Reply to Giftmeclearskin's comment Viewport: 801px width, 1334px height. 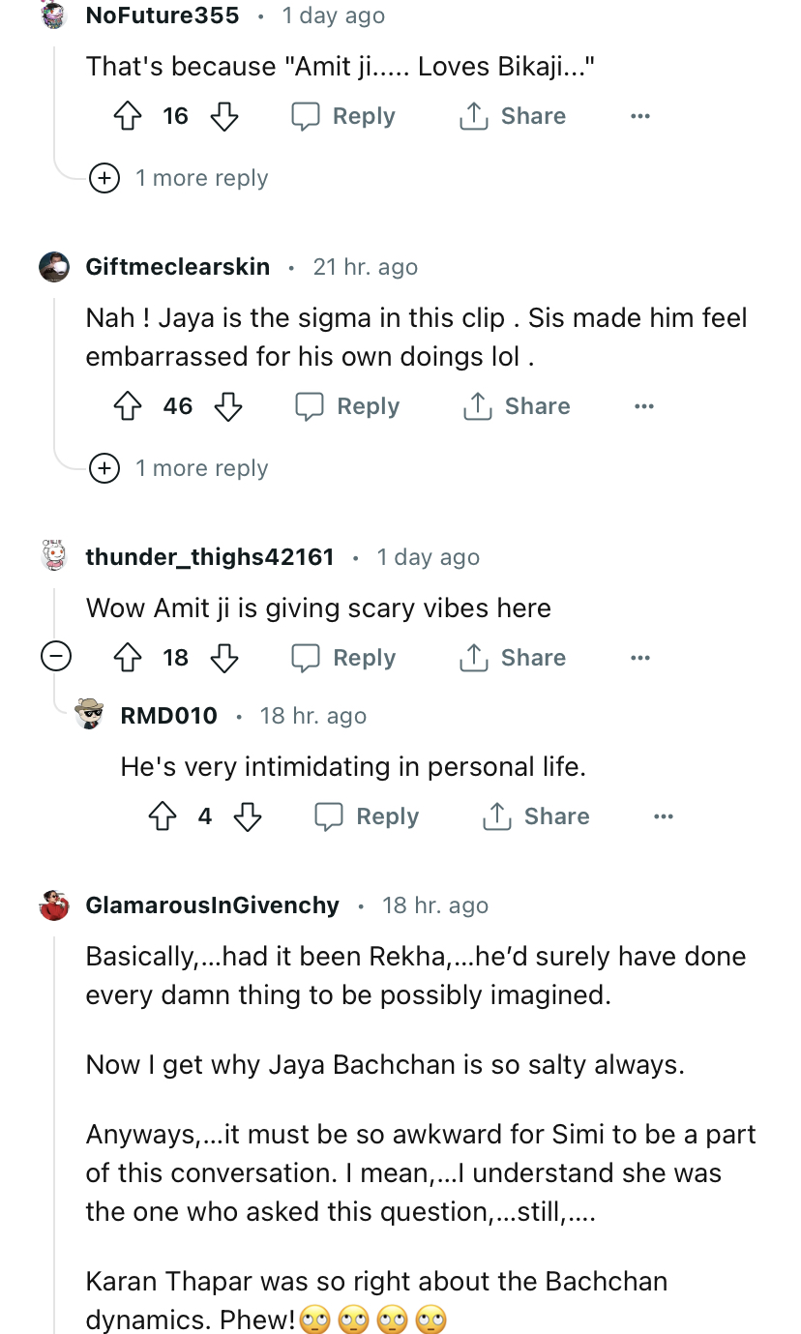click(x=347, y=406)
